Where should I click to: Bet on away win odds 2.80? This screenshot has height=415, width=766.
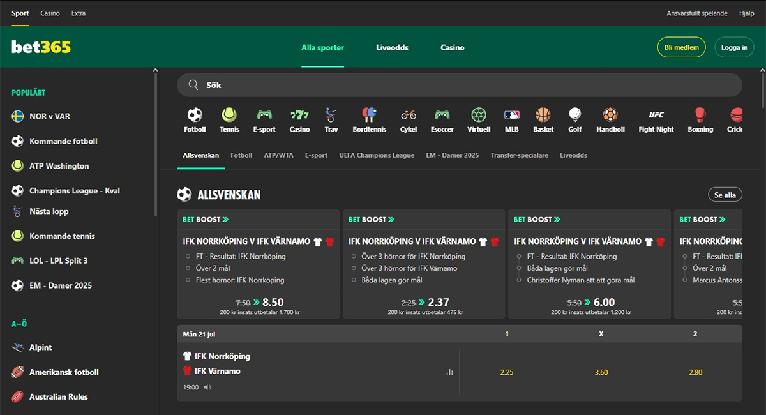695,372
